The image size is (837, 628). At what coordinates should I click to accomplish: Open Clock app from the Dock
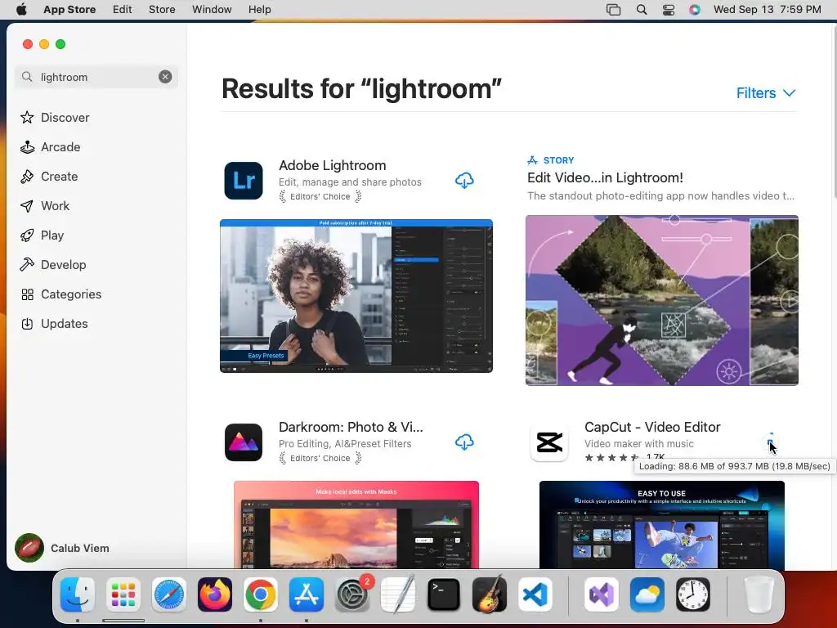tap(693, 594)
